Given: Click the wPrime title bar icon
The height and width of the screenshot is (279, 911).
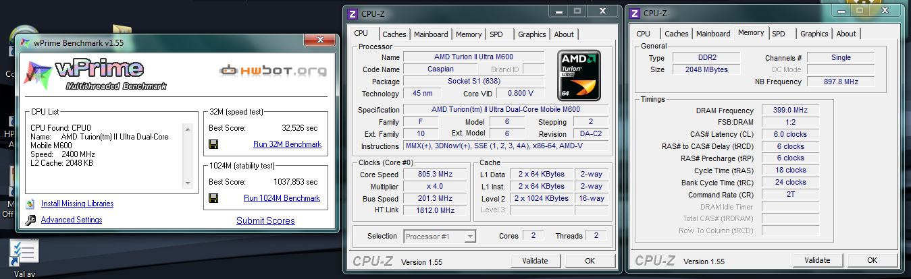Looking at the screenshot, I should point(26,42).
